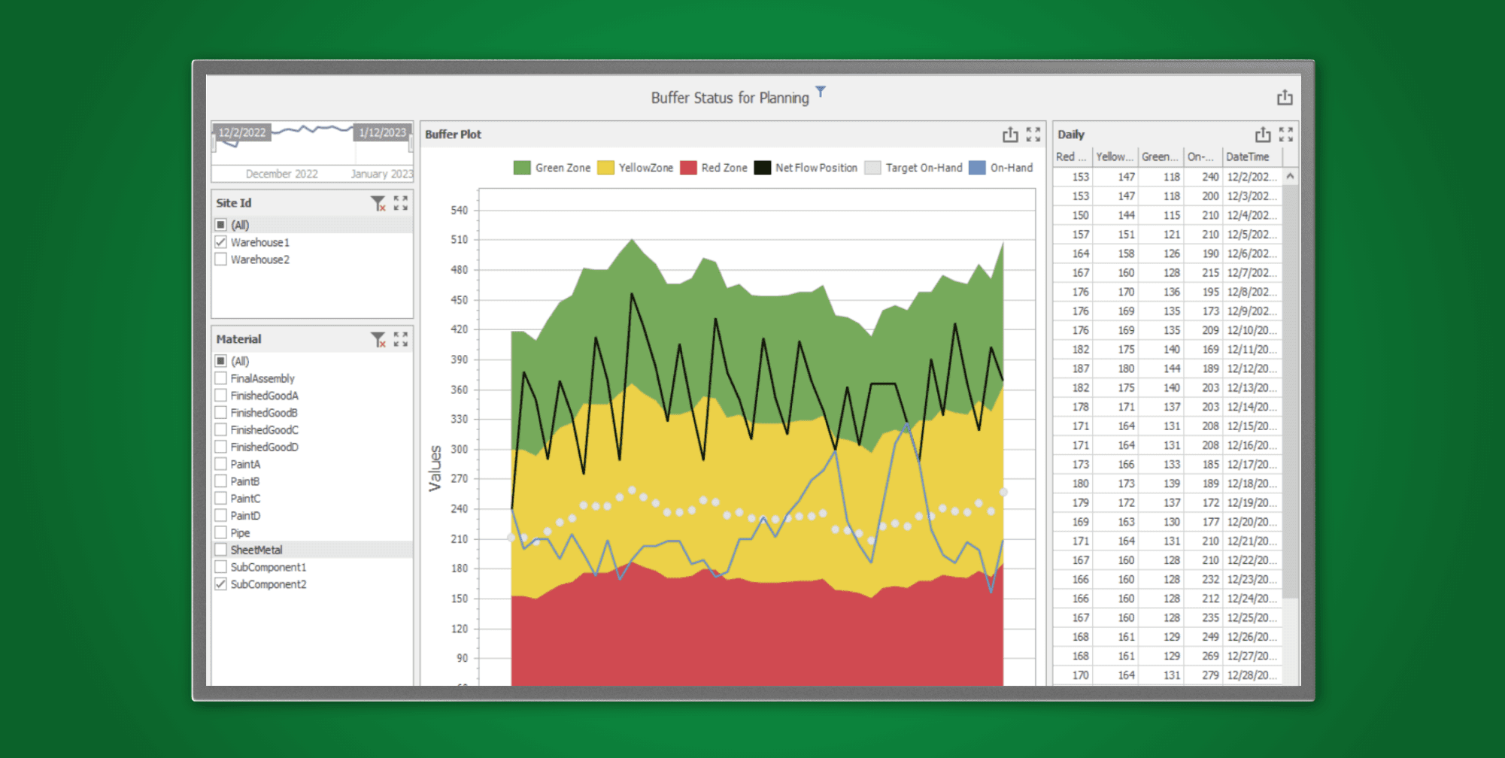
Task: Click the dashboard export icon at top right
Action: 1284,98
